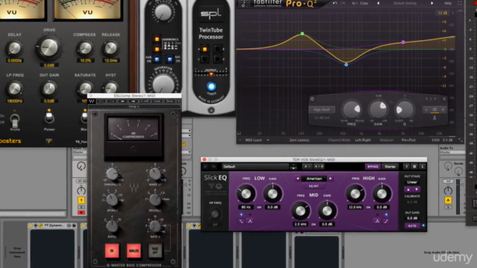
Task: Copy A to B in SlickEQ
Action: pyautogui.click(x=319, y=167)
